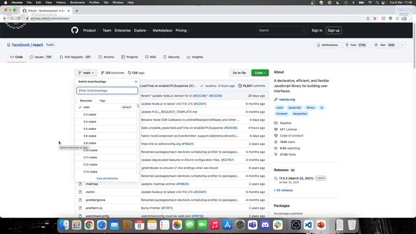Click the Notifications bell button
Screen dimensions: 416x234
[328, 45]
